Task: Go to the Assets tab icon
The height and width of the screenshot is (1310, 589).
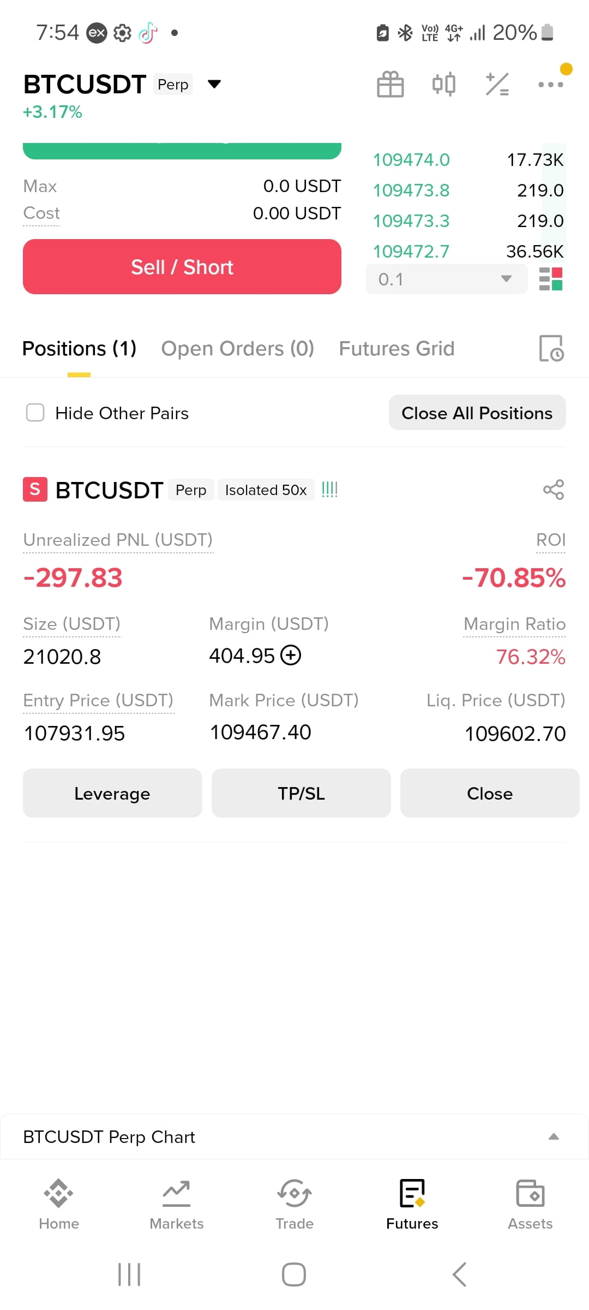Action: tap(530, 1193)
